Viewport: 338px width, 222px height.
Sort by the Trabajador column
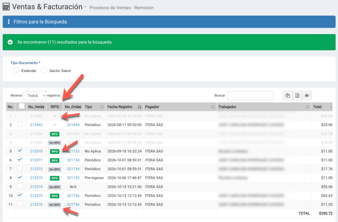264,107
